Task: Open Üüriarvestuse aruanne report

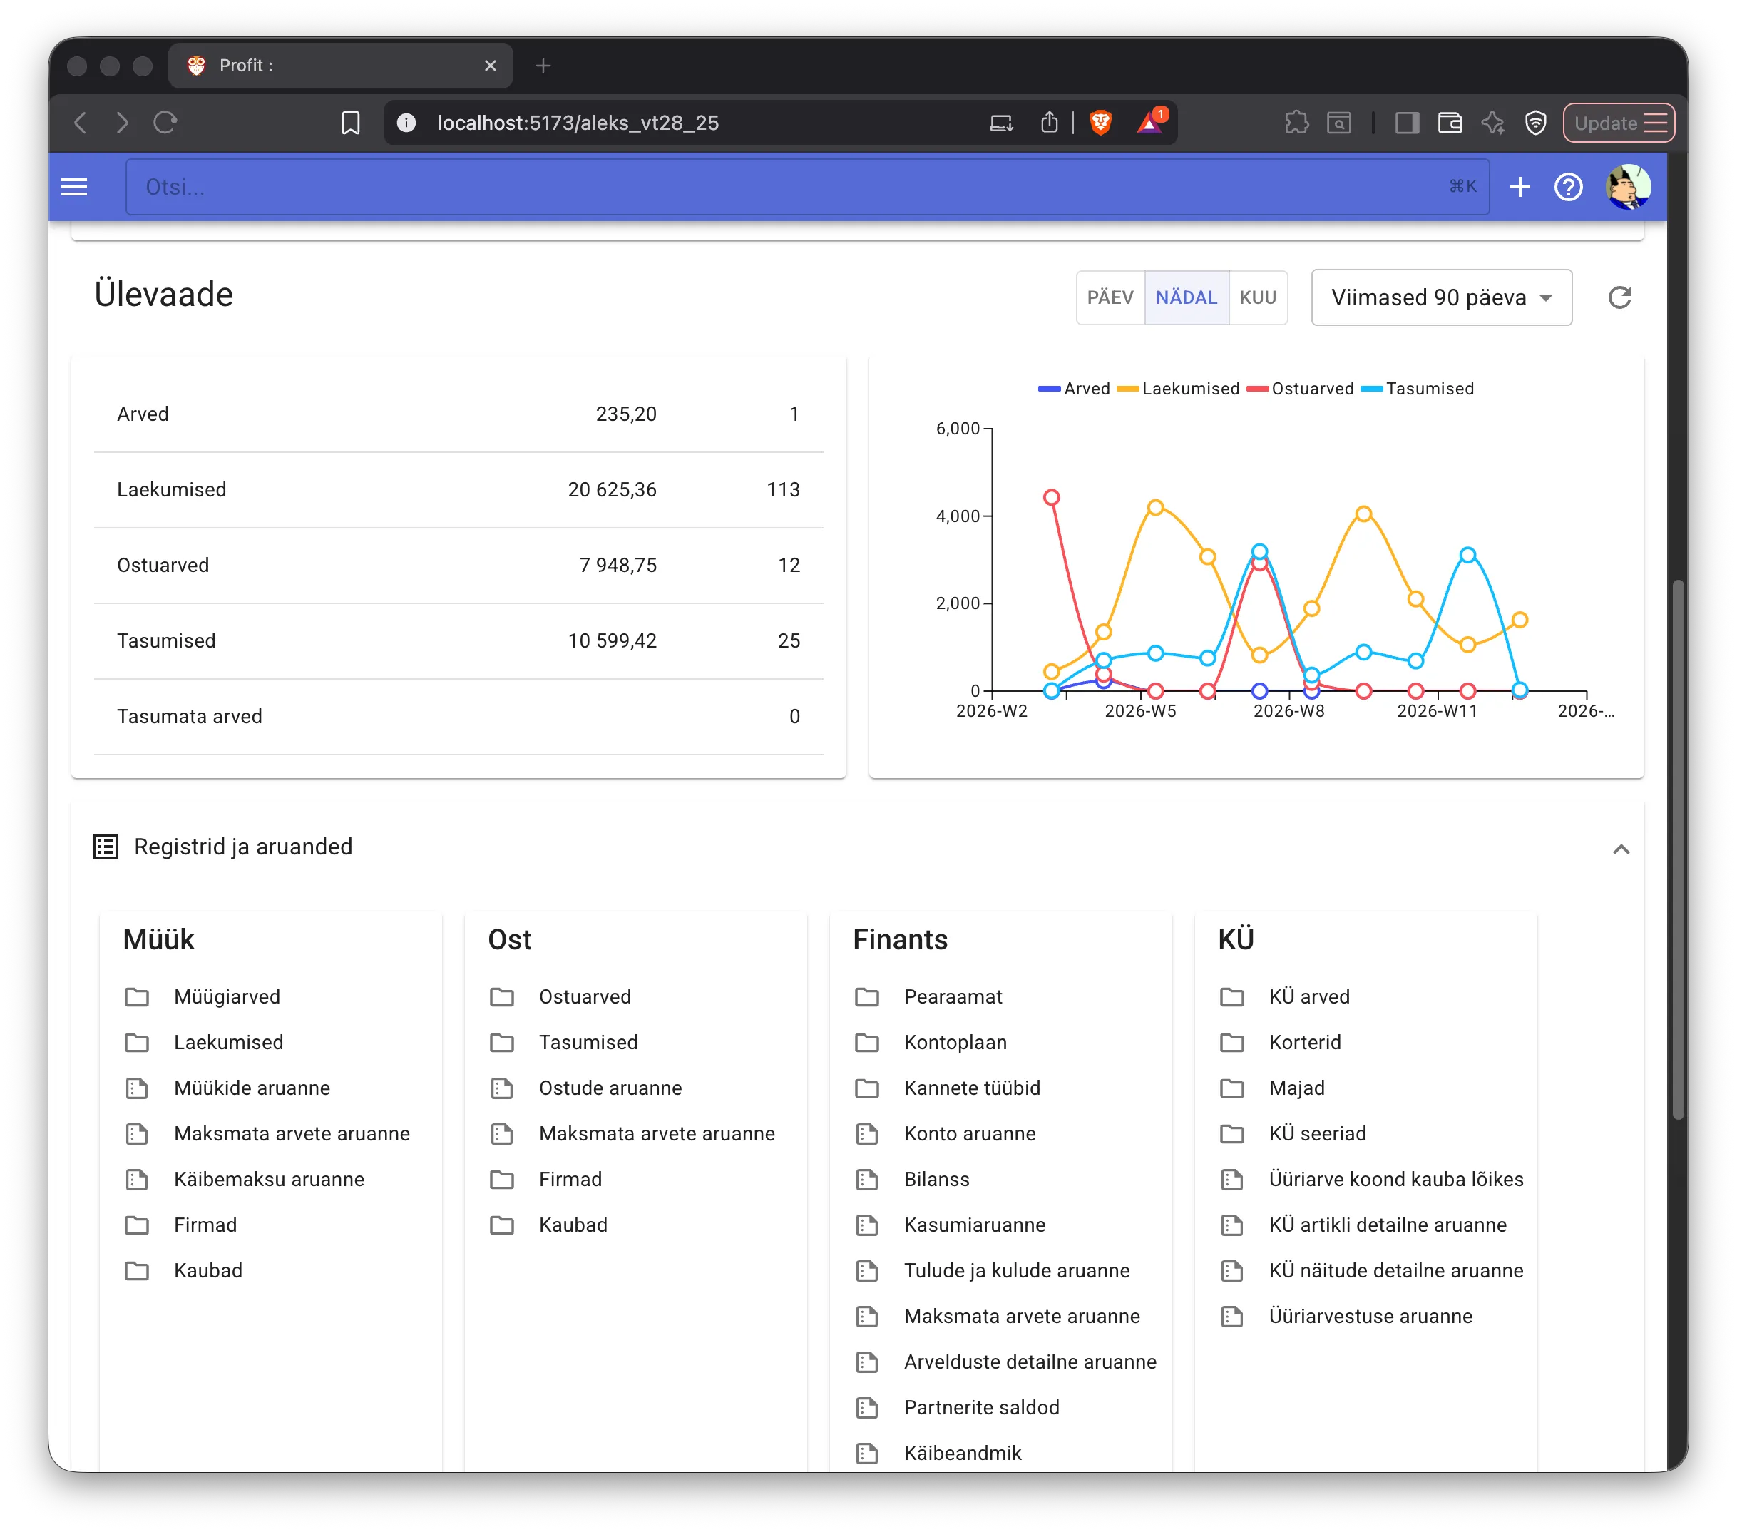Action: point(1370,1316)
